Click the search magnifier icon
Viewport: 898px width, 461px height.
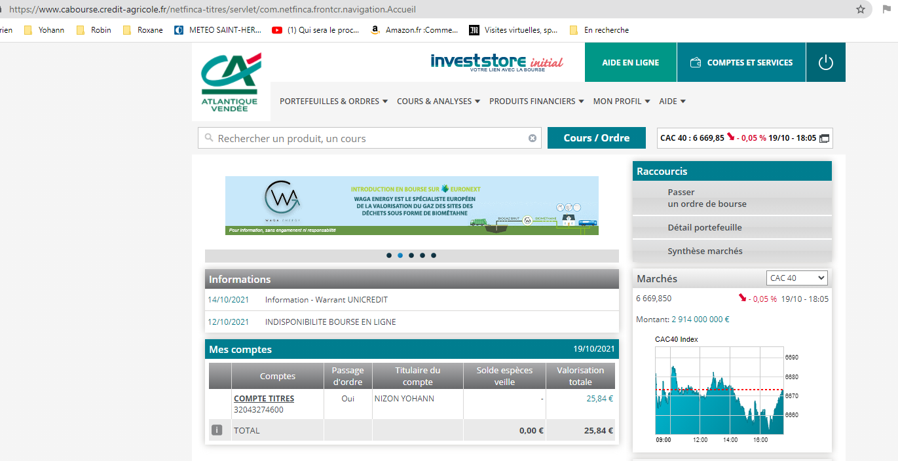[x=209, y=138]
